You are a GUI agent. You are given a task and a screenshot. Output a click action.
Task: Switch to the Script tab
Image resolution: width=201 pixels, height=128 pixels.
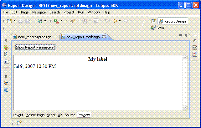[51, 115]
